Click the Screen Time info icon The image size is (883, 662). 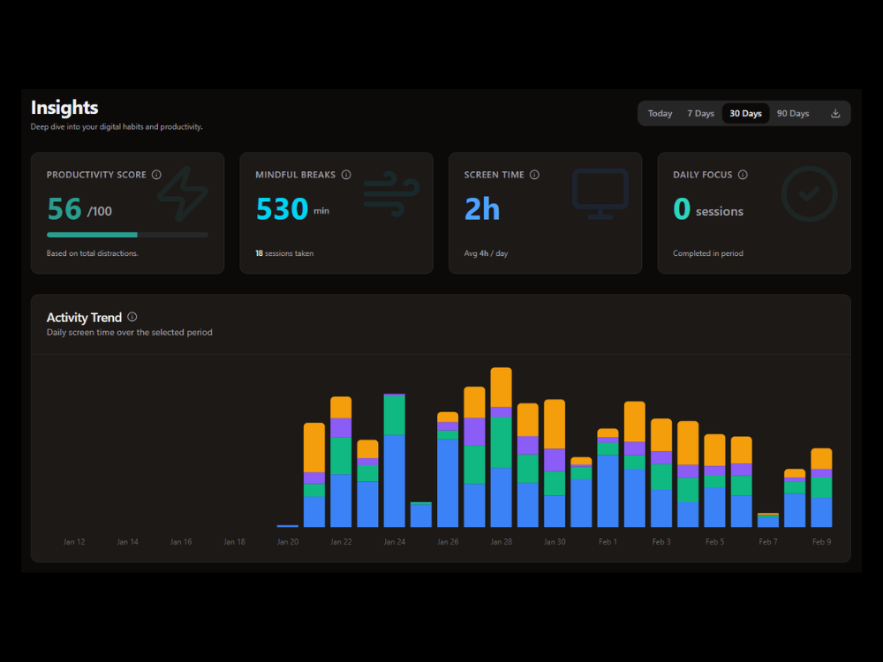point(535,175)
